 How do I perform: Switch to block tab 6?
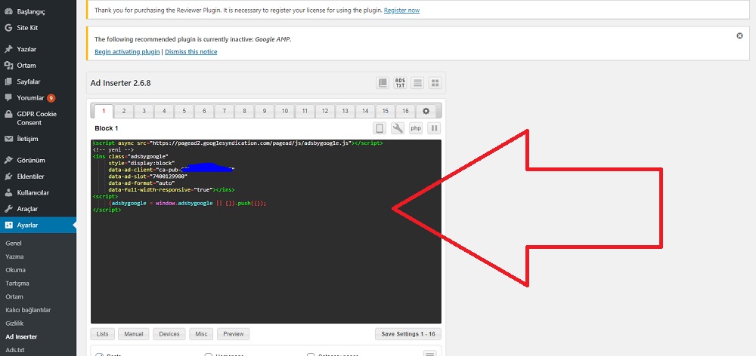point(204,111)
